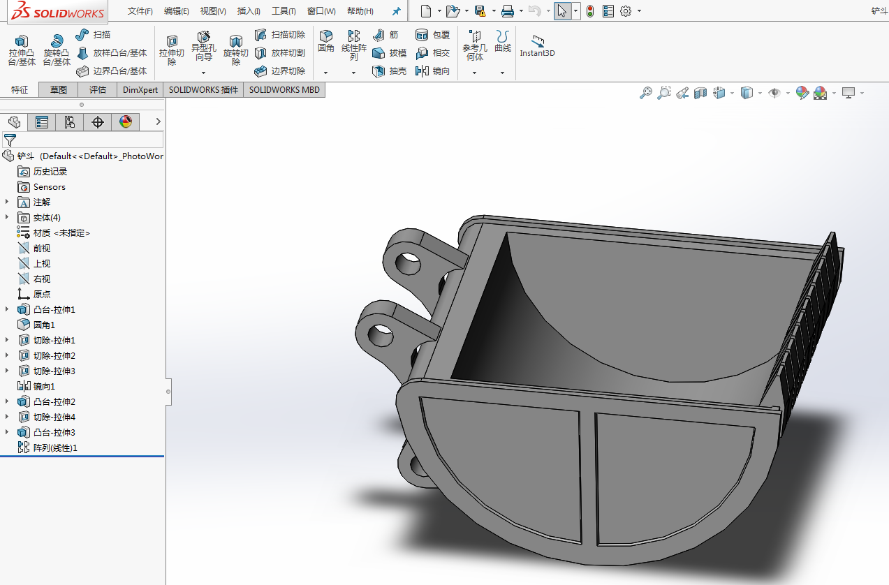Image resolution: width=889 pixels, height=585 pixels.
Task: Open the 插入(I) menu
Action: (x=249, y=11)
